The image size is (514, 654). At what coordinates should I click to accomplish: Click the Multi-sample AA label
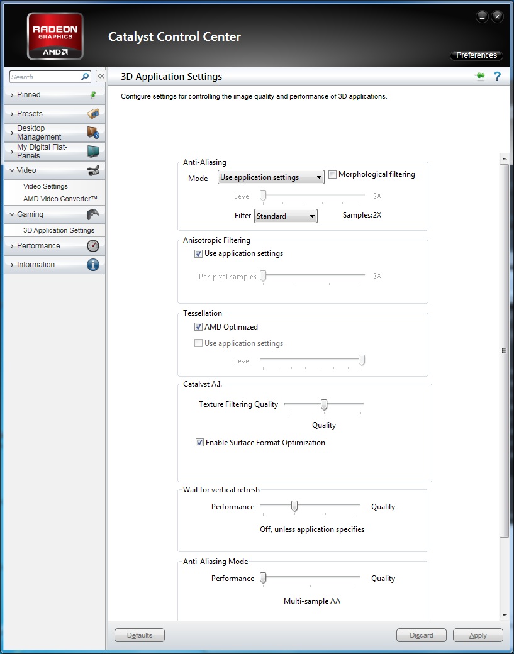312,601
